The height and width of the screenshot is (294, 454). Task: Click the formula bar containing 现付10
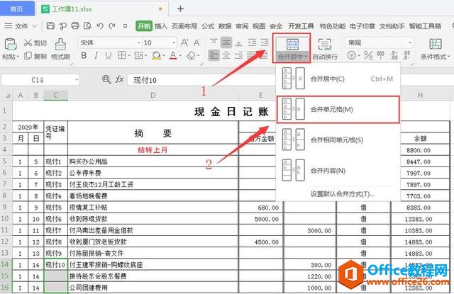[200, 80]
